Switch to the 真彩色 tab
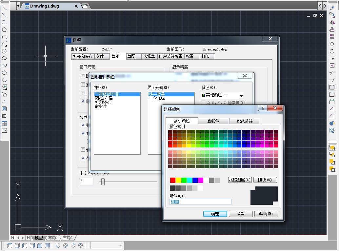Screen dimensions: 339x251 point(213,121)
